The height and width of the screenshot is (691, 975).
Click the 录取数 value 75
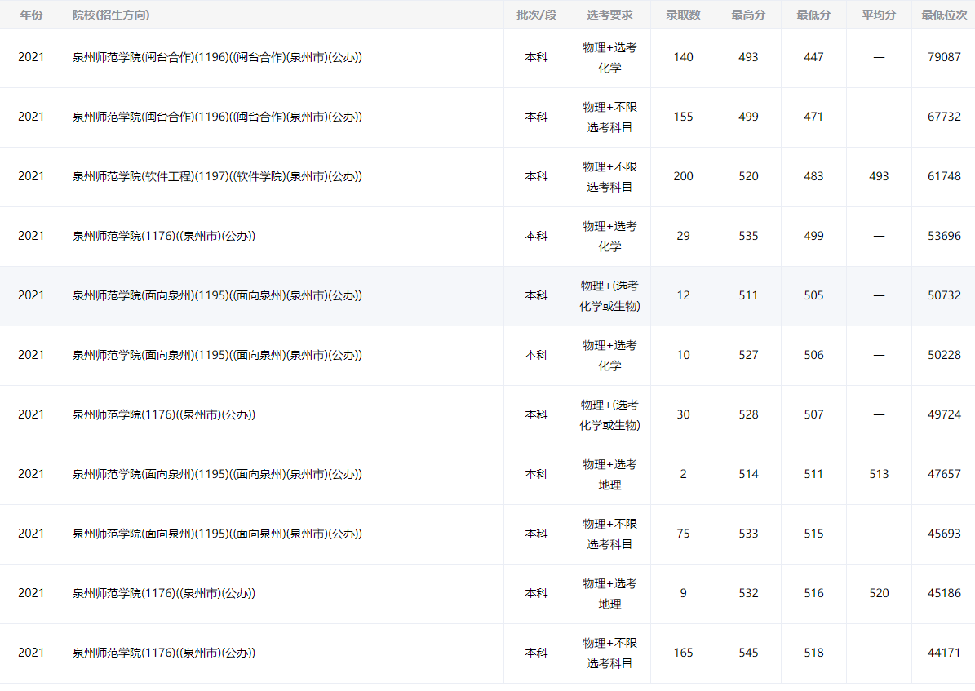pyautogui.click(x=683, y=534)
